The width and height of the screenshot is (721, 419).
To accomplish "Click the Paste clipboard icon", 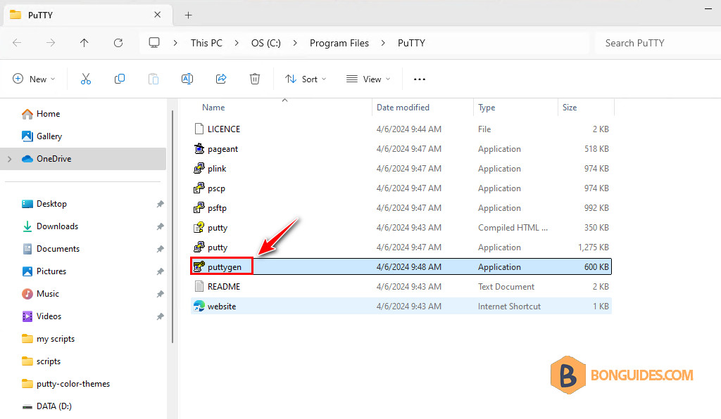I will [x=153, y=79].
